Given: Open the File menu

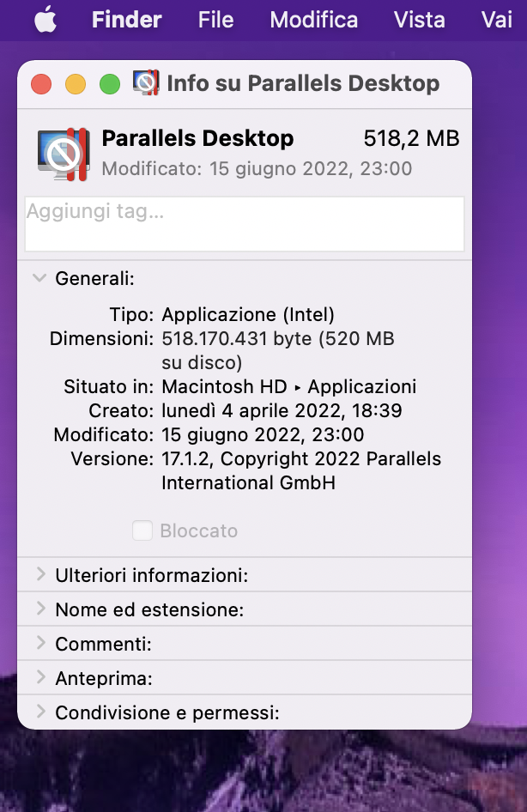Looking at the screenshot, I should (216, 20).
